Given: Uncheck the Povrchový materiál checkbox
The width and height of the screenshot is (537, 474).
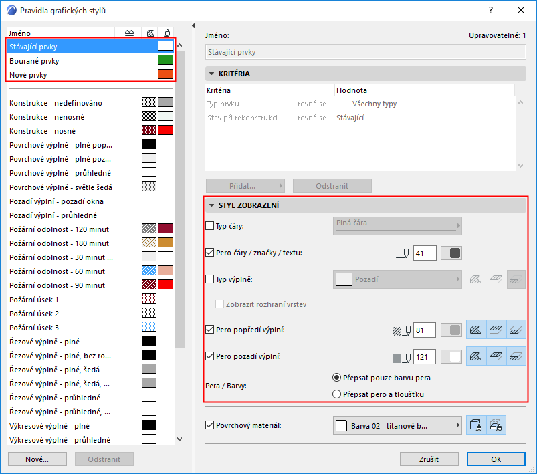Looking at the screenshot, I should (209, 425).
